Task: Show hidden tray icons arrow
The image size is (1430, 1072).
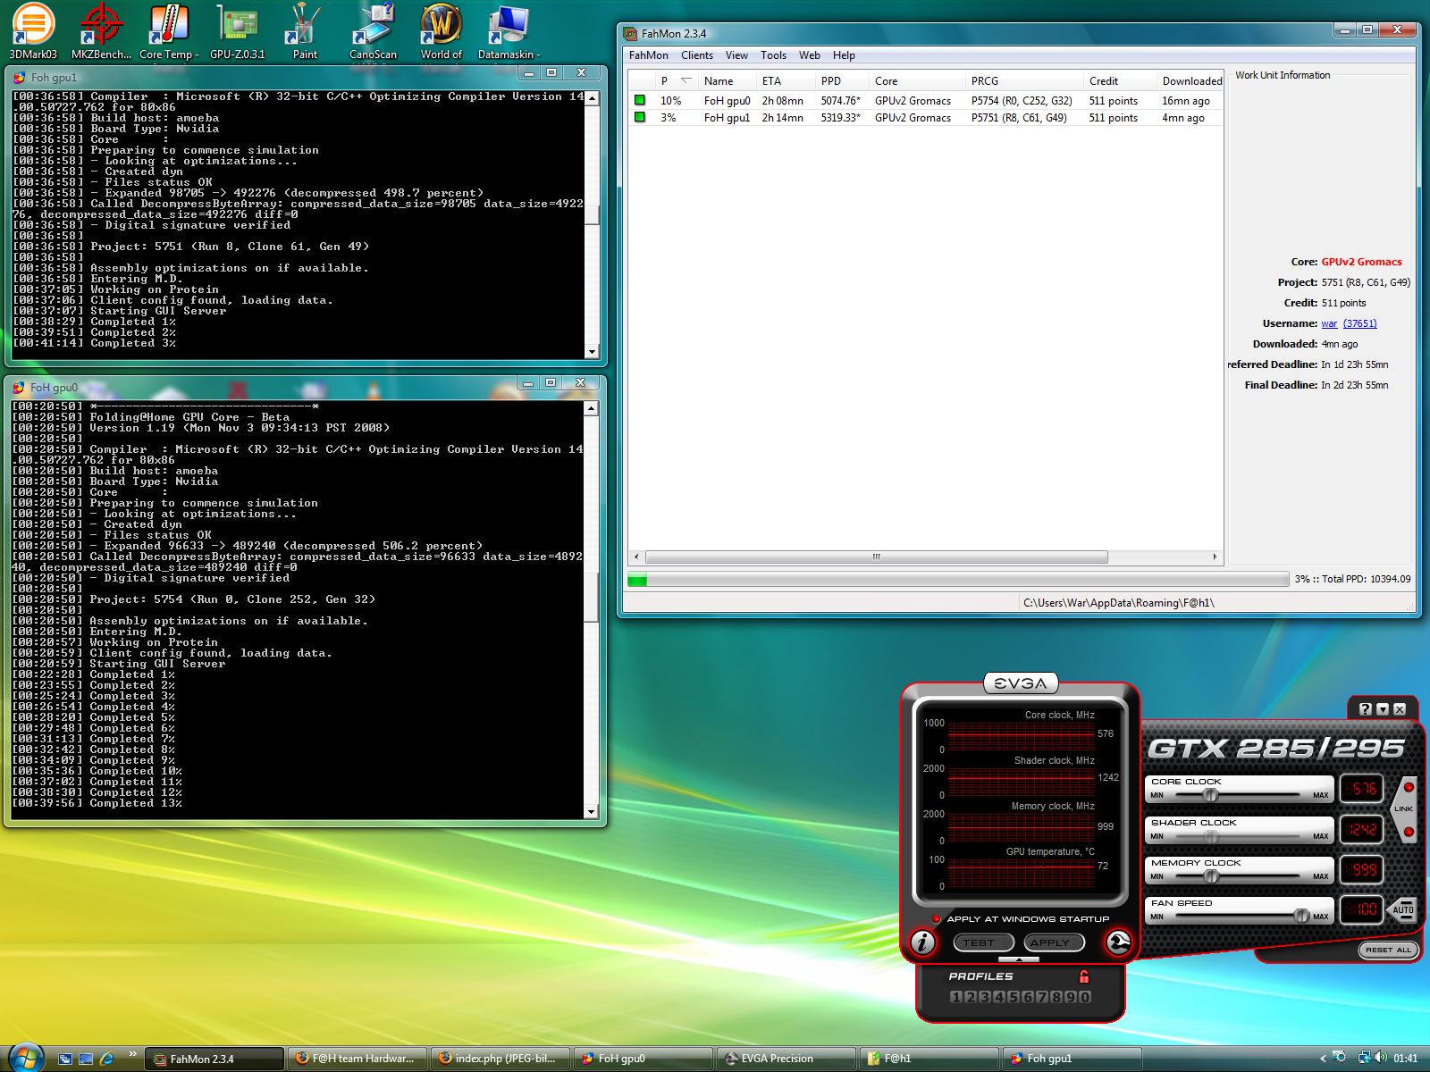Action: click(x=1323, y=1058)
